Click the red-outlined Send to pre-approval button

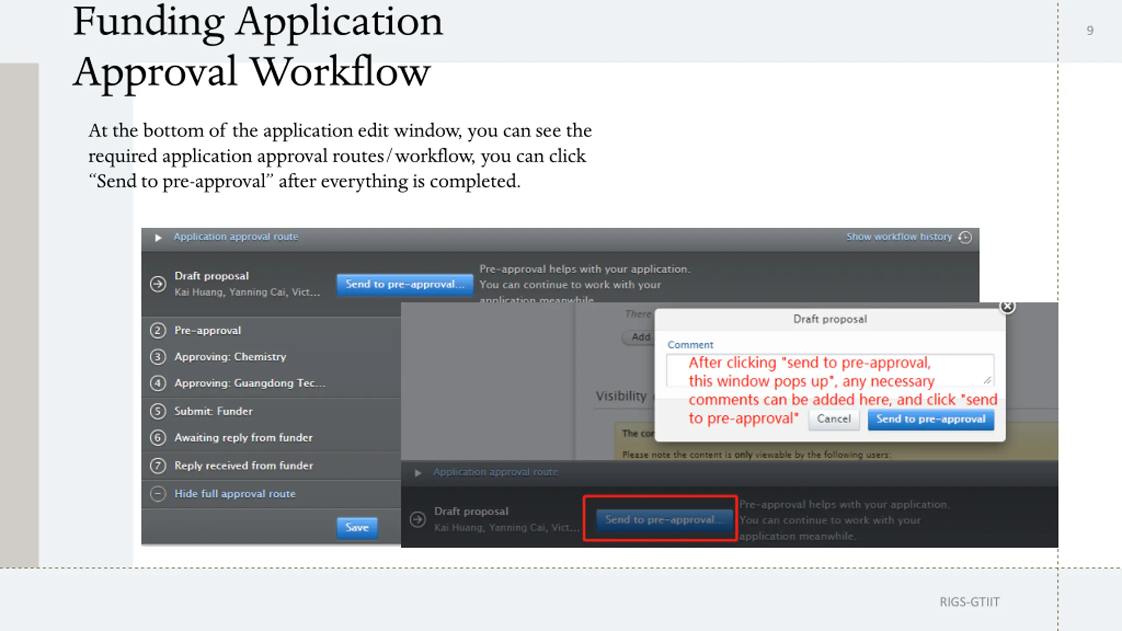click(x=664, y=520)
